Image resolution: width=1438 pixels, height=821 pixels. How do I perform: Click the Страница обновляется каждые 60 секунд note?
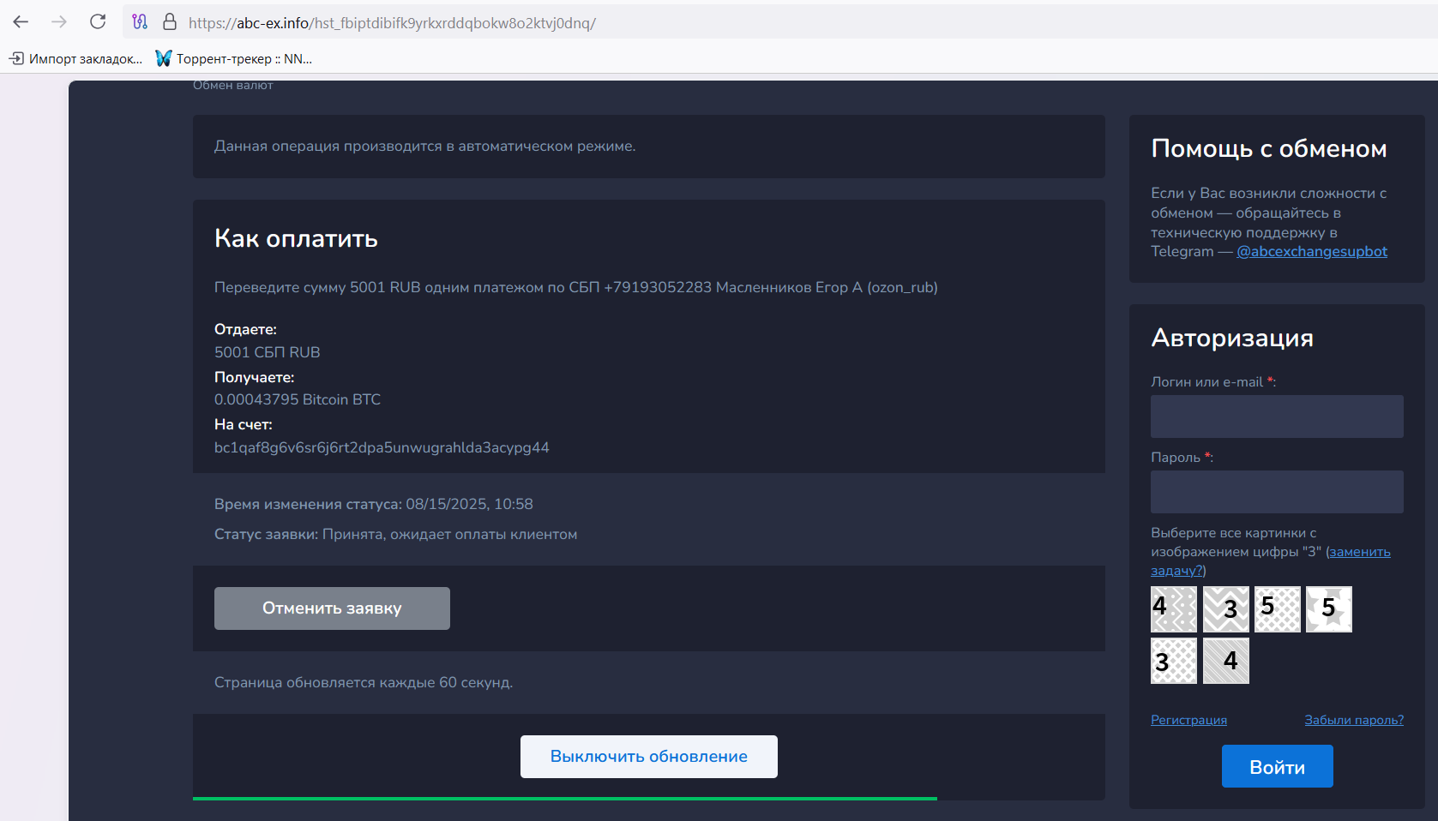click(x=364, y=683)
